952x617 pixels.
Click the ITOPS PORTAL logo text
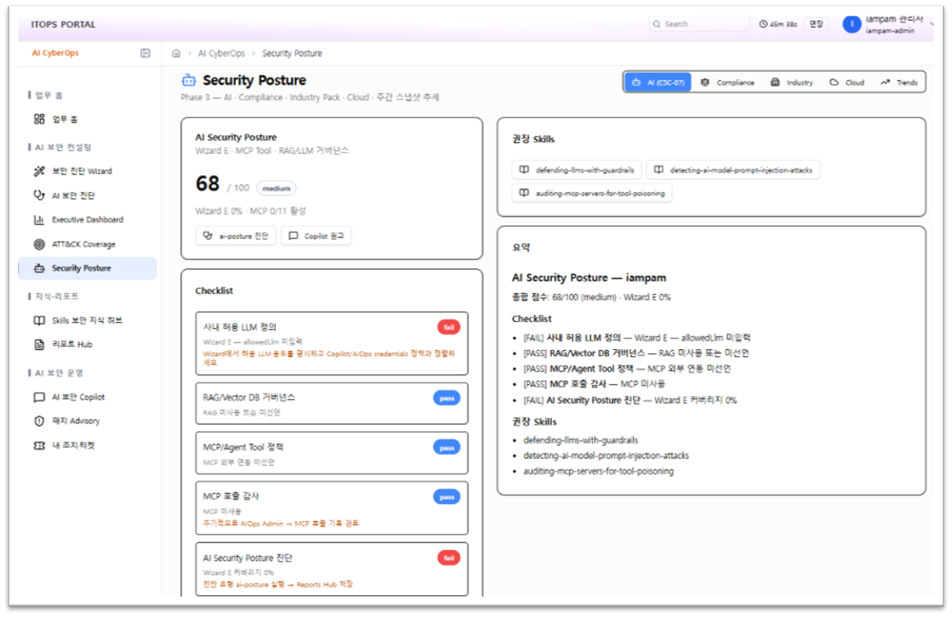pos(63,24)
